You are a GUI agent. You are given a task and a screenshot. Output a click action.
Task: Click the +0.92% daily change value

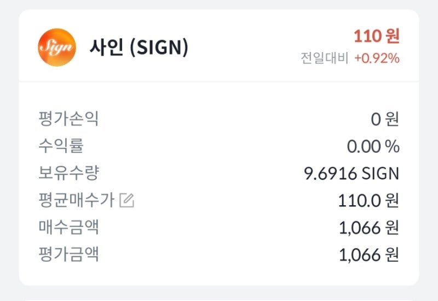[x=377, y=57]
